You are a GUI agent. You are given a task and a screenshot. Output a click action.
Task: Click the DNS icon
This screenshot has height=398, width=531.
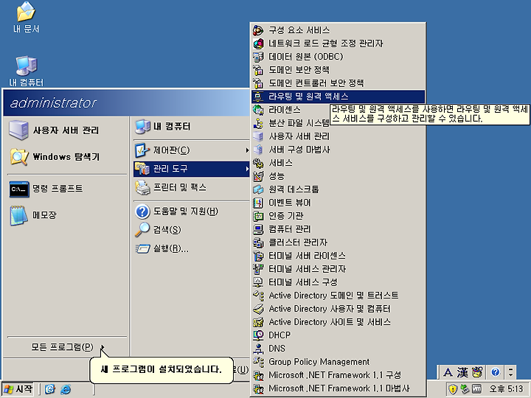click(x=258, y=348)
